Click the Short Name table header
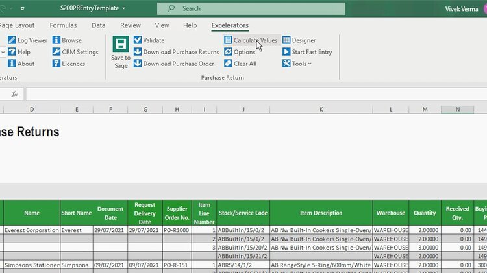This screenshot has height=273, width=487. coord(77,213)
